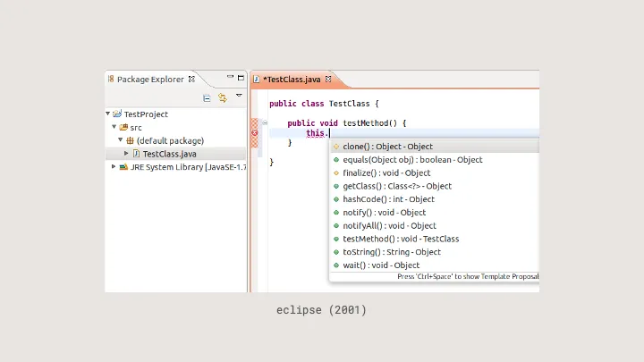Select JRE System Library entry
Screen dimensions: 644x362
coord(188,167)
